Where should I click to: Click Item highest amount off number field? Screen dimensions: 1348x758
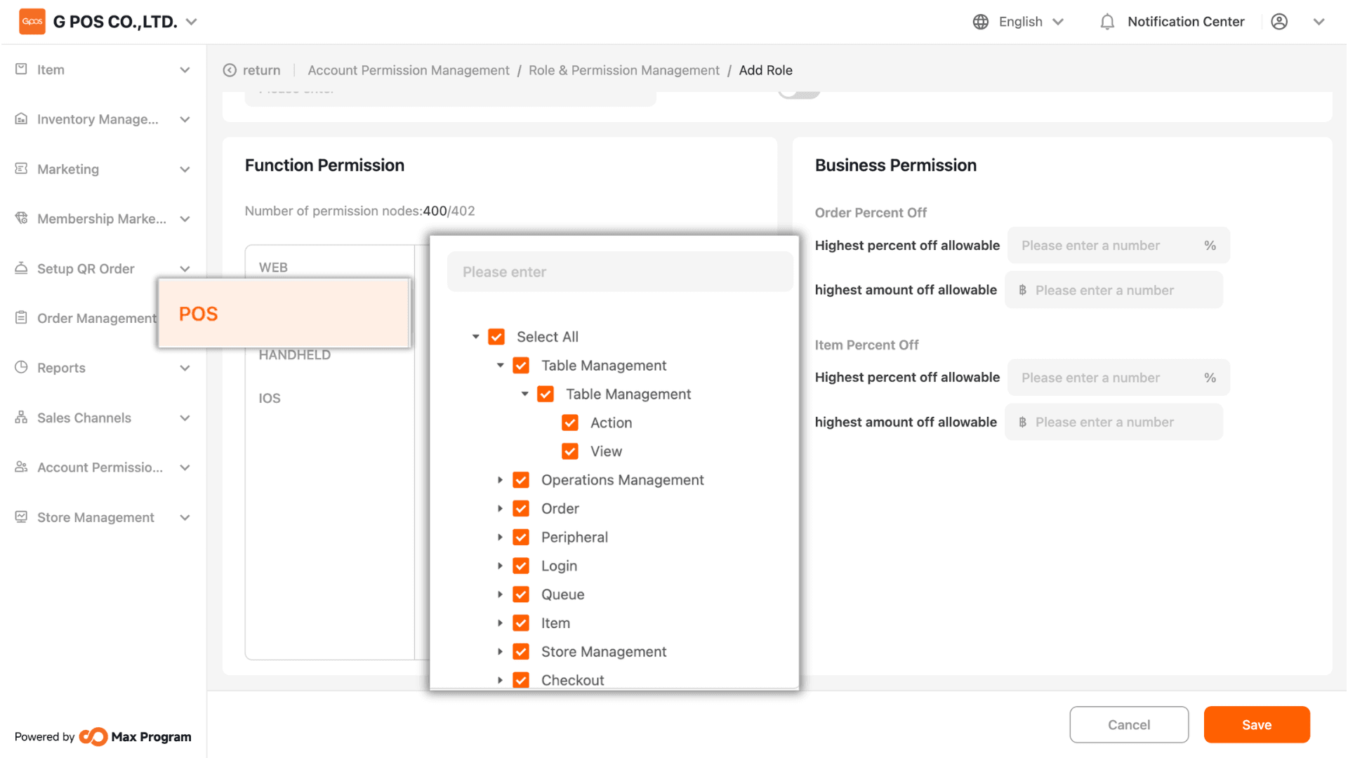tap(1114, 422)
